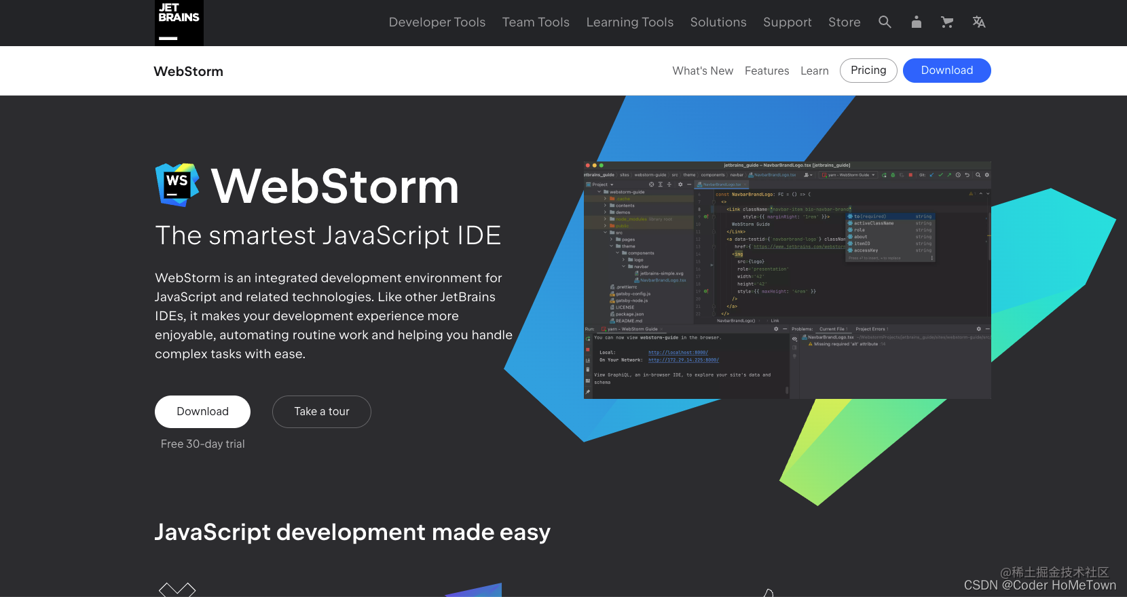Click the WebStorm title in the subheader
The width and height of the screenshot is (1127, 597).
click(189, 71)
